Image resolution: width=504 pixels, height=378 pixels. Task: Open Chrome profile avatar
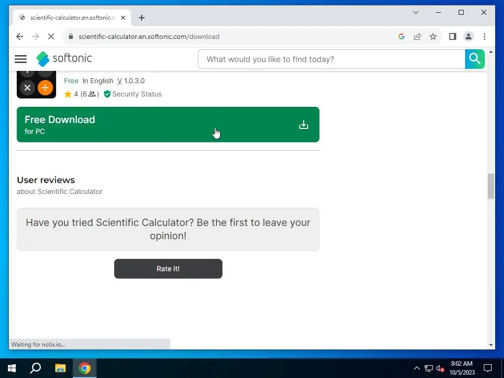[469, 36]
